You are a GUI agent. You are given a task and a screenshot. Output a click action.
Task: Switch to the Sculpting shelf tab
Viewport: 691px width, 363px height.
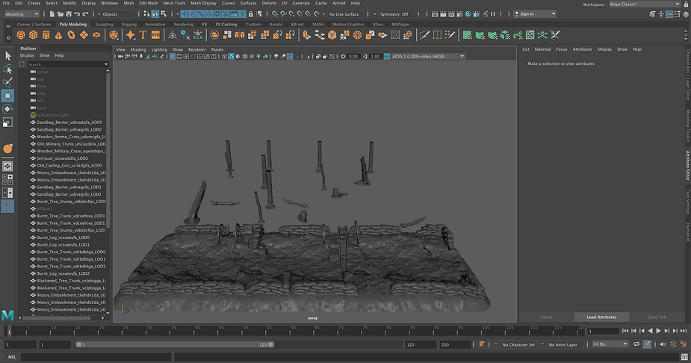tap(104, 24)
